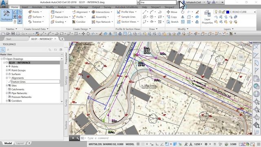Open the Corridor tool
This screenshot has height=147, width=261.
click(x=79, y=22)
